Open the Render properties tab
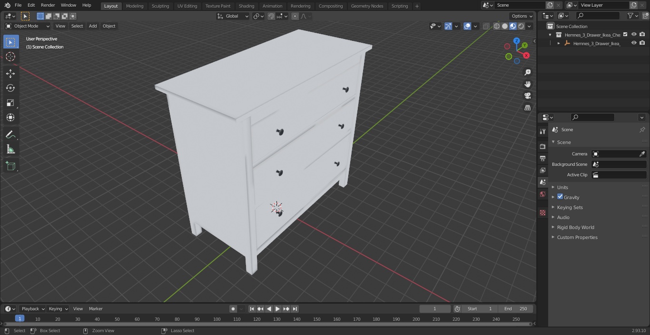The image size is (650, 335). pos(542,146)
